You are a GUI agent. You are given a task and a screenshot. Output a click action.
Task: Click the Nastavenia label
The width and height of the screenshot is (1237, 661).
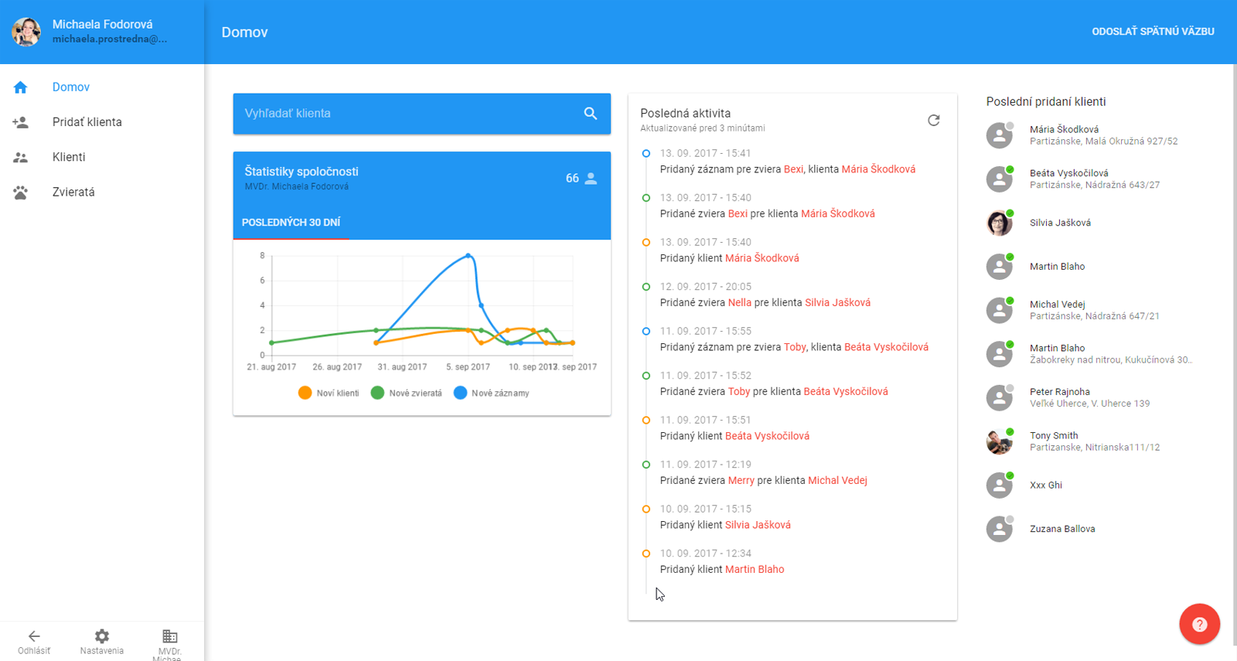pos(102,651)
